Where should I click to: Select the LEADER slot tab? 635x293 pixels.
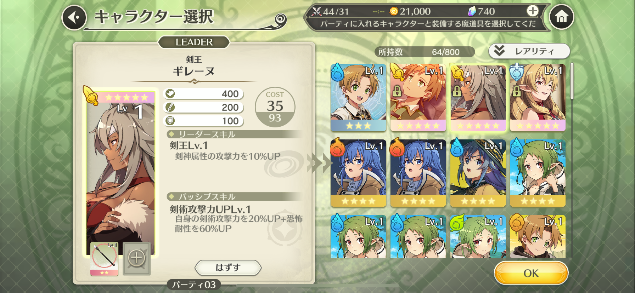(x=194, y=42)
